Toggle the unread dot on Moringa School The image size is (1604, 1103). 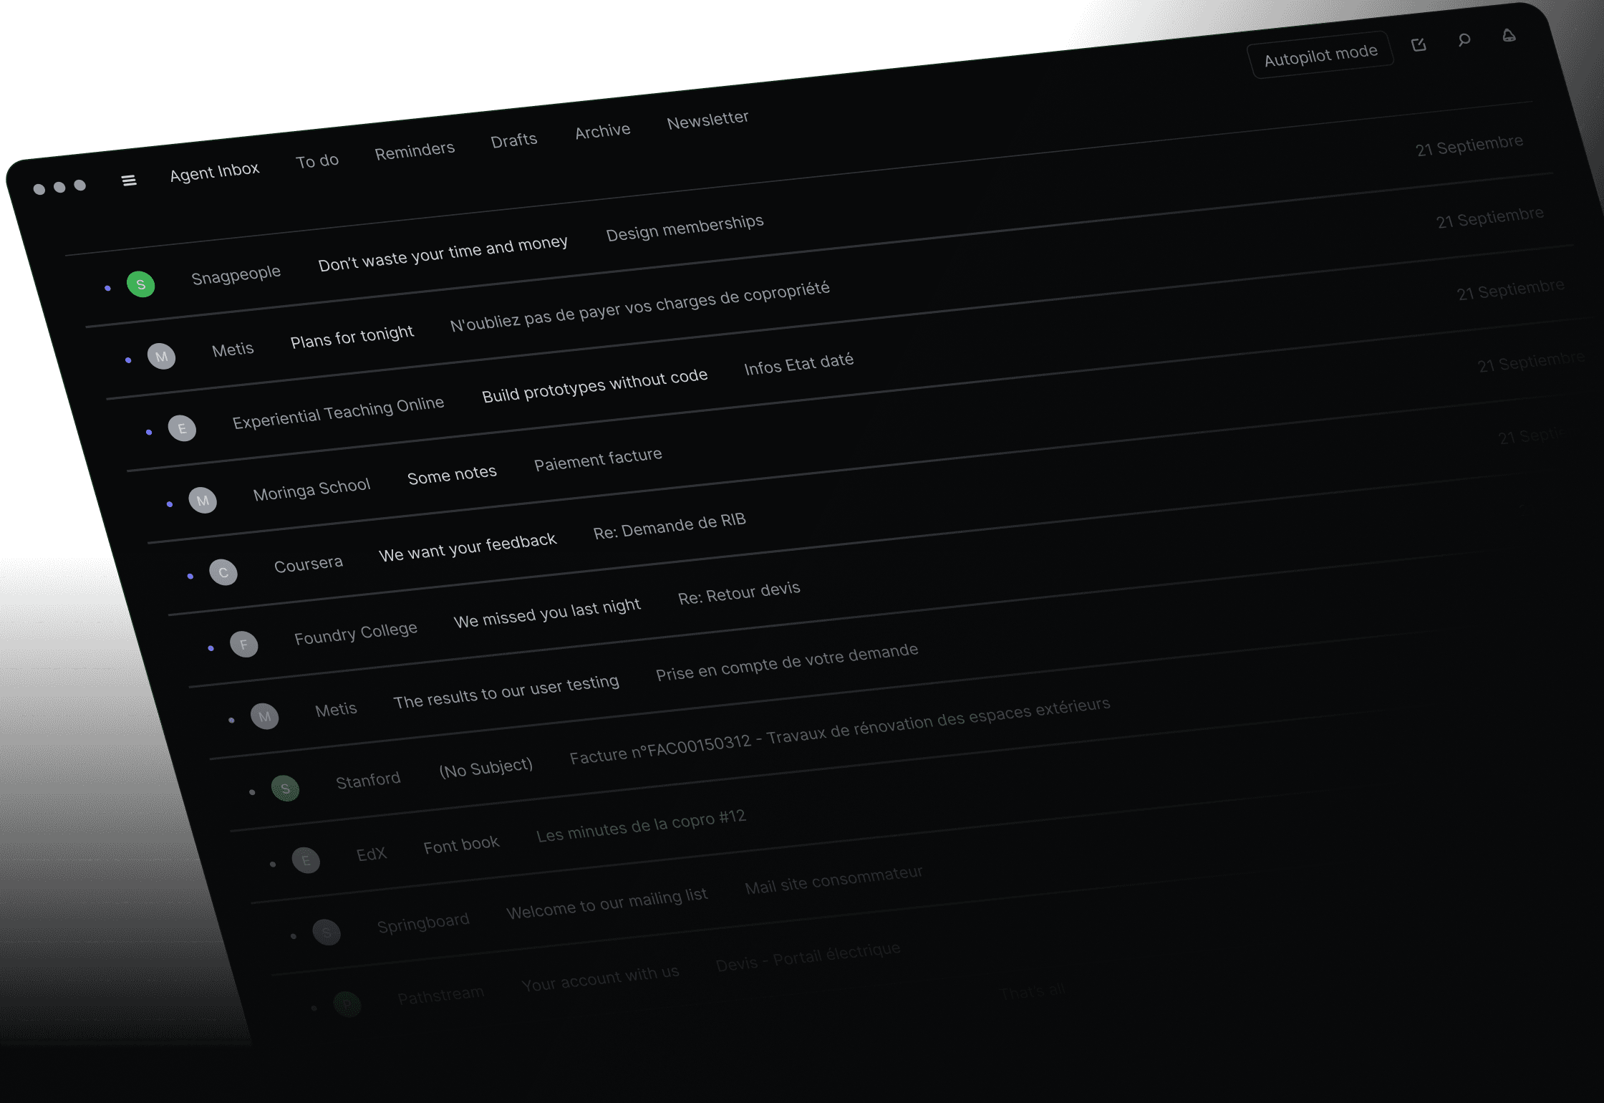click(x=170, y=504)
